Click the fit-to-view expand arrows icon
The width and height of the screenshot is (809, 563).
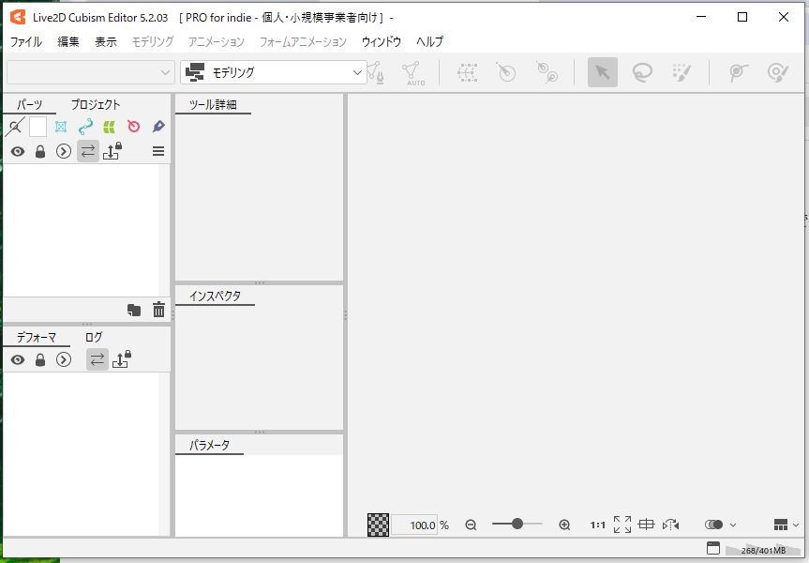622,525
